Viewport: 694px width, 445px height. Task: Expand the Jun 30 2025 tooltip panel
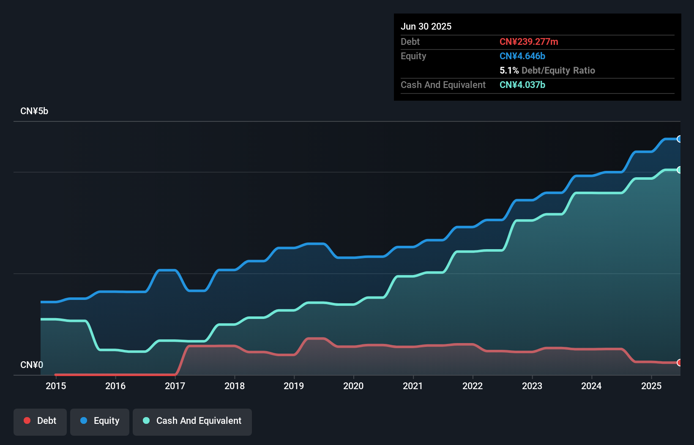426,26
